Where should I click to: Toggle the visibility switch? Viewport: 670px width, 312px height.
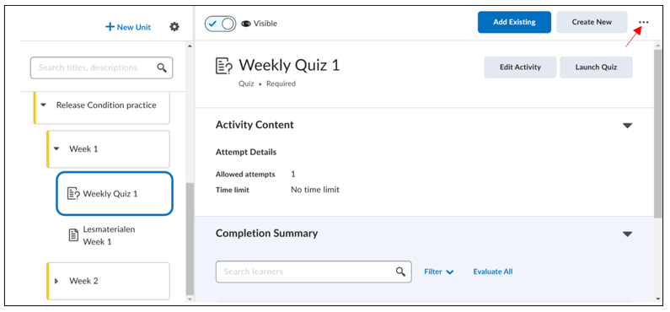[220, 24]
